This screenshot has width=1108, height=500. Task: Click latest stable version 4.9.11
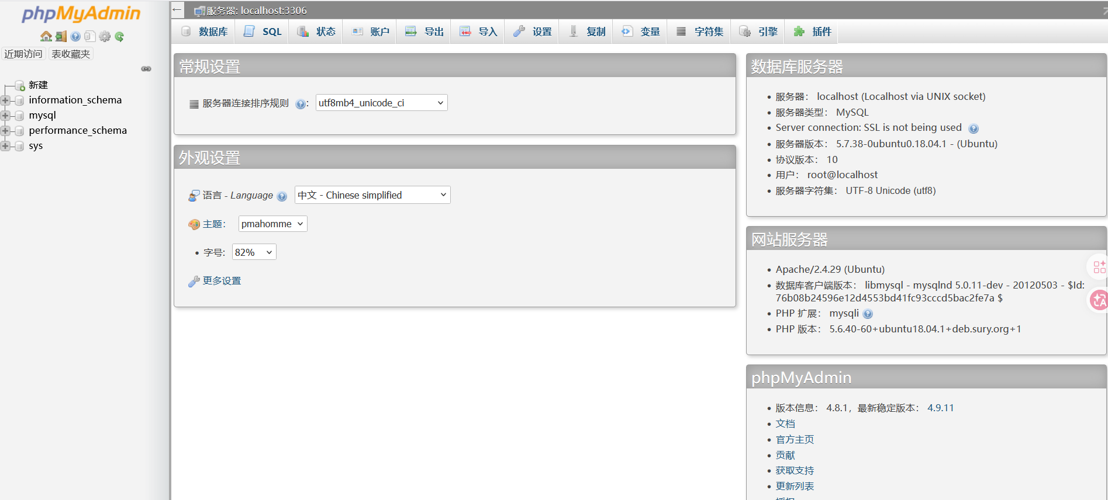click(x=940, y=408)
